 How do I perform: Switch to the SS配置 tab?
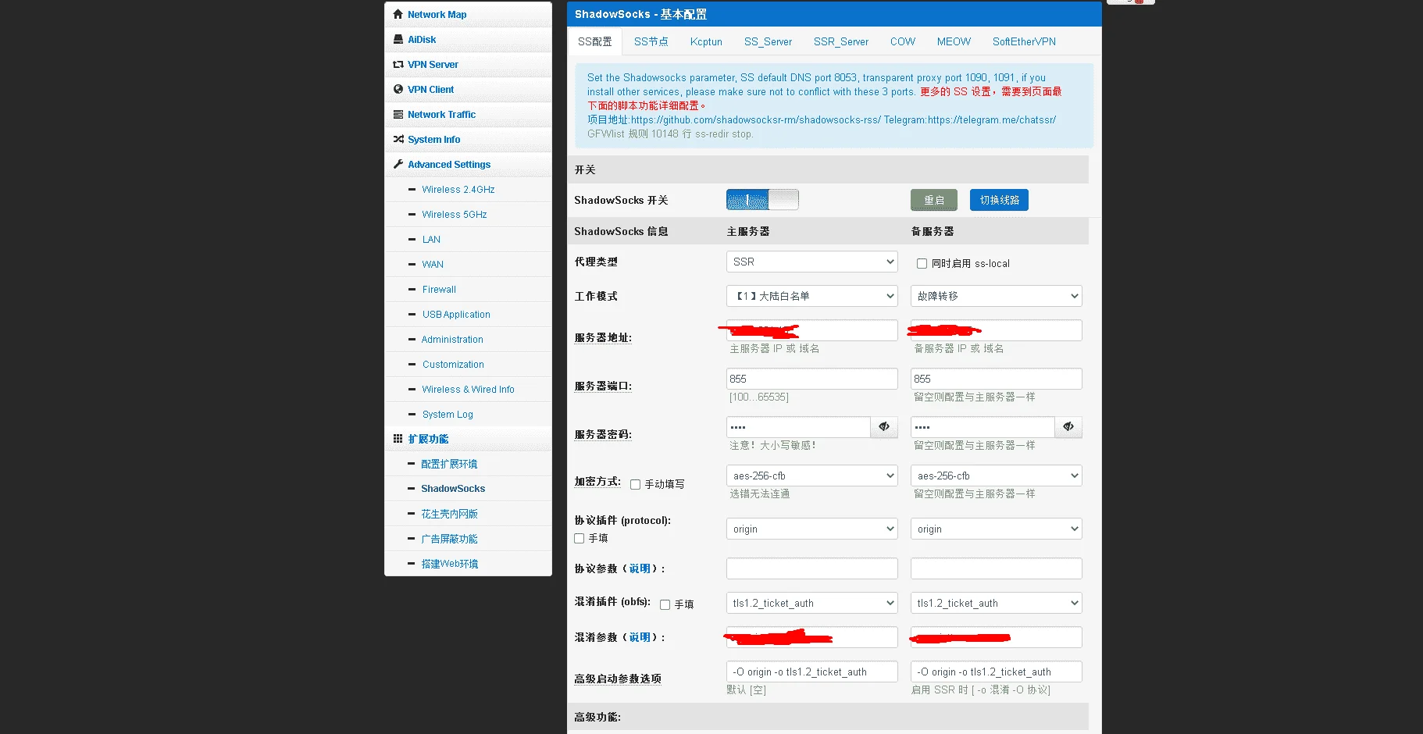595,41
